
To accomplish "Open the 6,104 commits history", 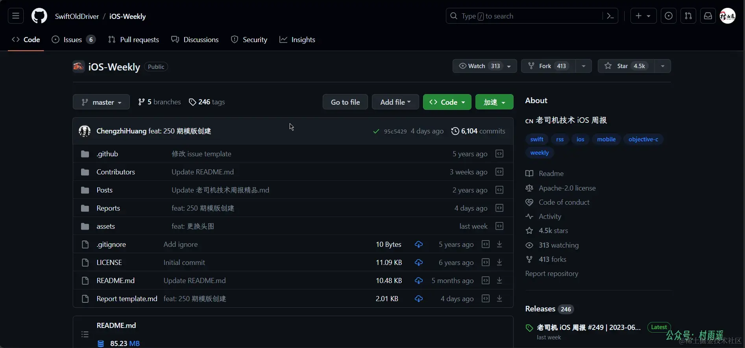I will (x=478, y=131).
